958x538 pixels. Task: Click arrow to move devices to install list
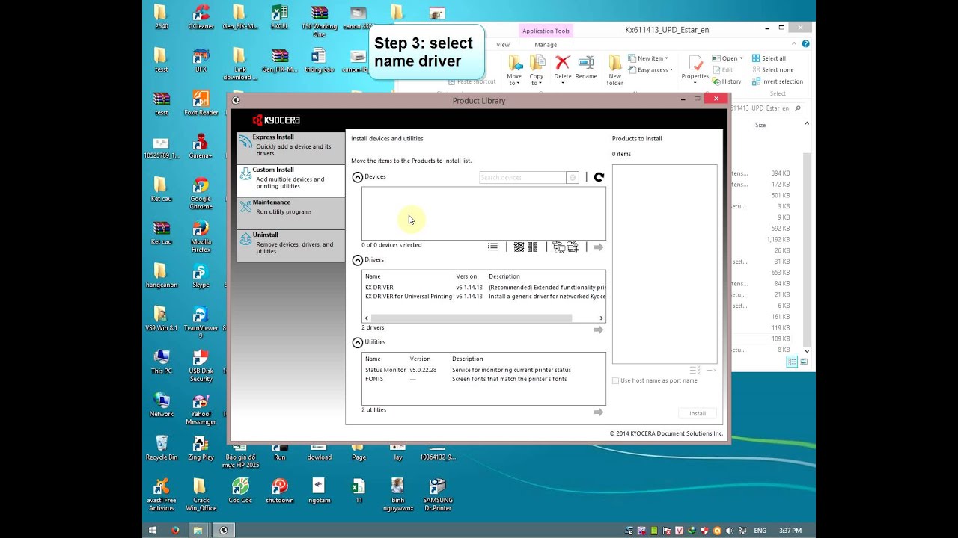point(599,247)
